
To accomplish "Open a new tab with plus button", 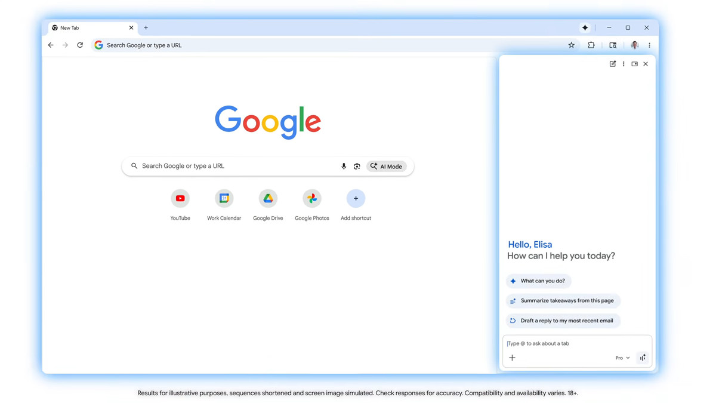I will pyautogui.click(x=146, y=27).
